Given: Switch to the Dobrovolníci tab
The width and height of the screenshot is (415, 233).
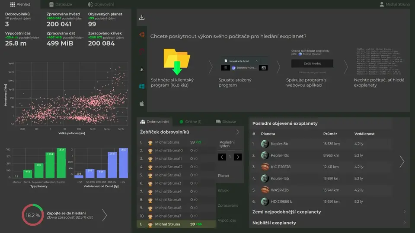Looking at the screenshot, I should [x=154, y=122].
